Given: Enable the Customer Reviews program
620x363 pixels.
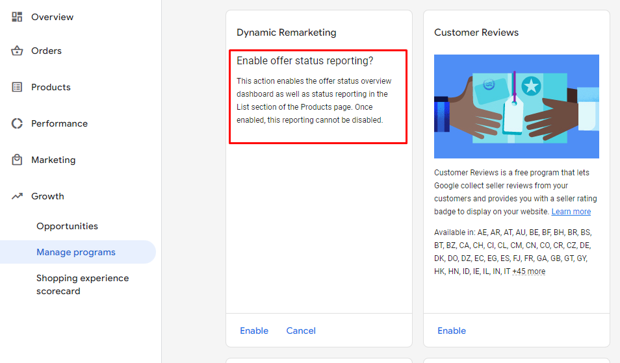Looking at the screenshot, I should click(452, 331).
